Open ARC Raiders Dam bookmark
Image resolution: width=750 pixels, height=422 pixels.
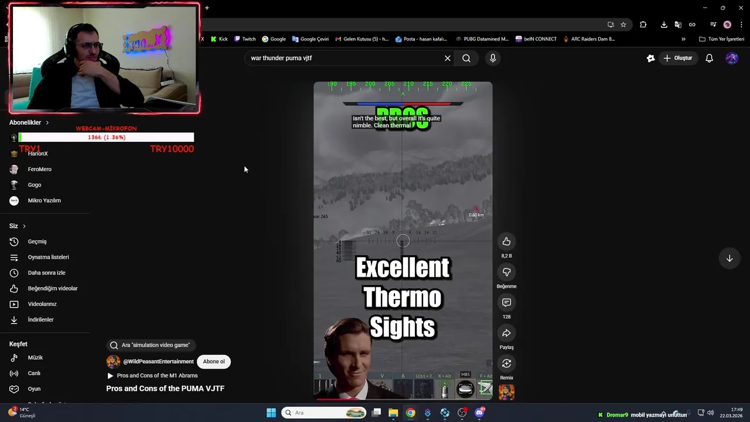589,39
